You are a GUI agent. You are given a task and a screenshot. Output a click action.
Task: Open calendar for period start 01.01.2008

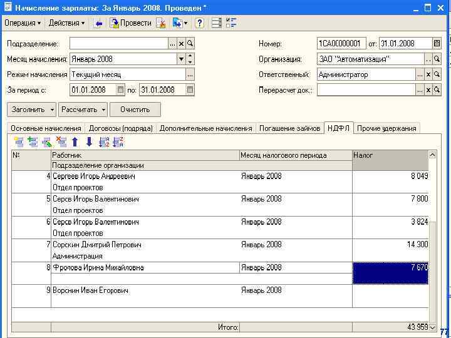coord(120,90)
